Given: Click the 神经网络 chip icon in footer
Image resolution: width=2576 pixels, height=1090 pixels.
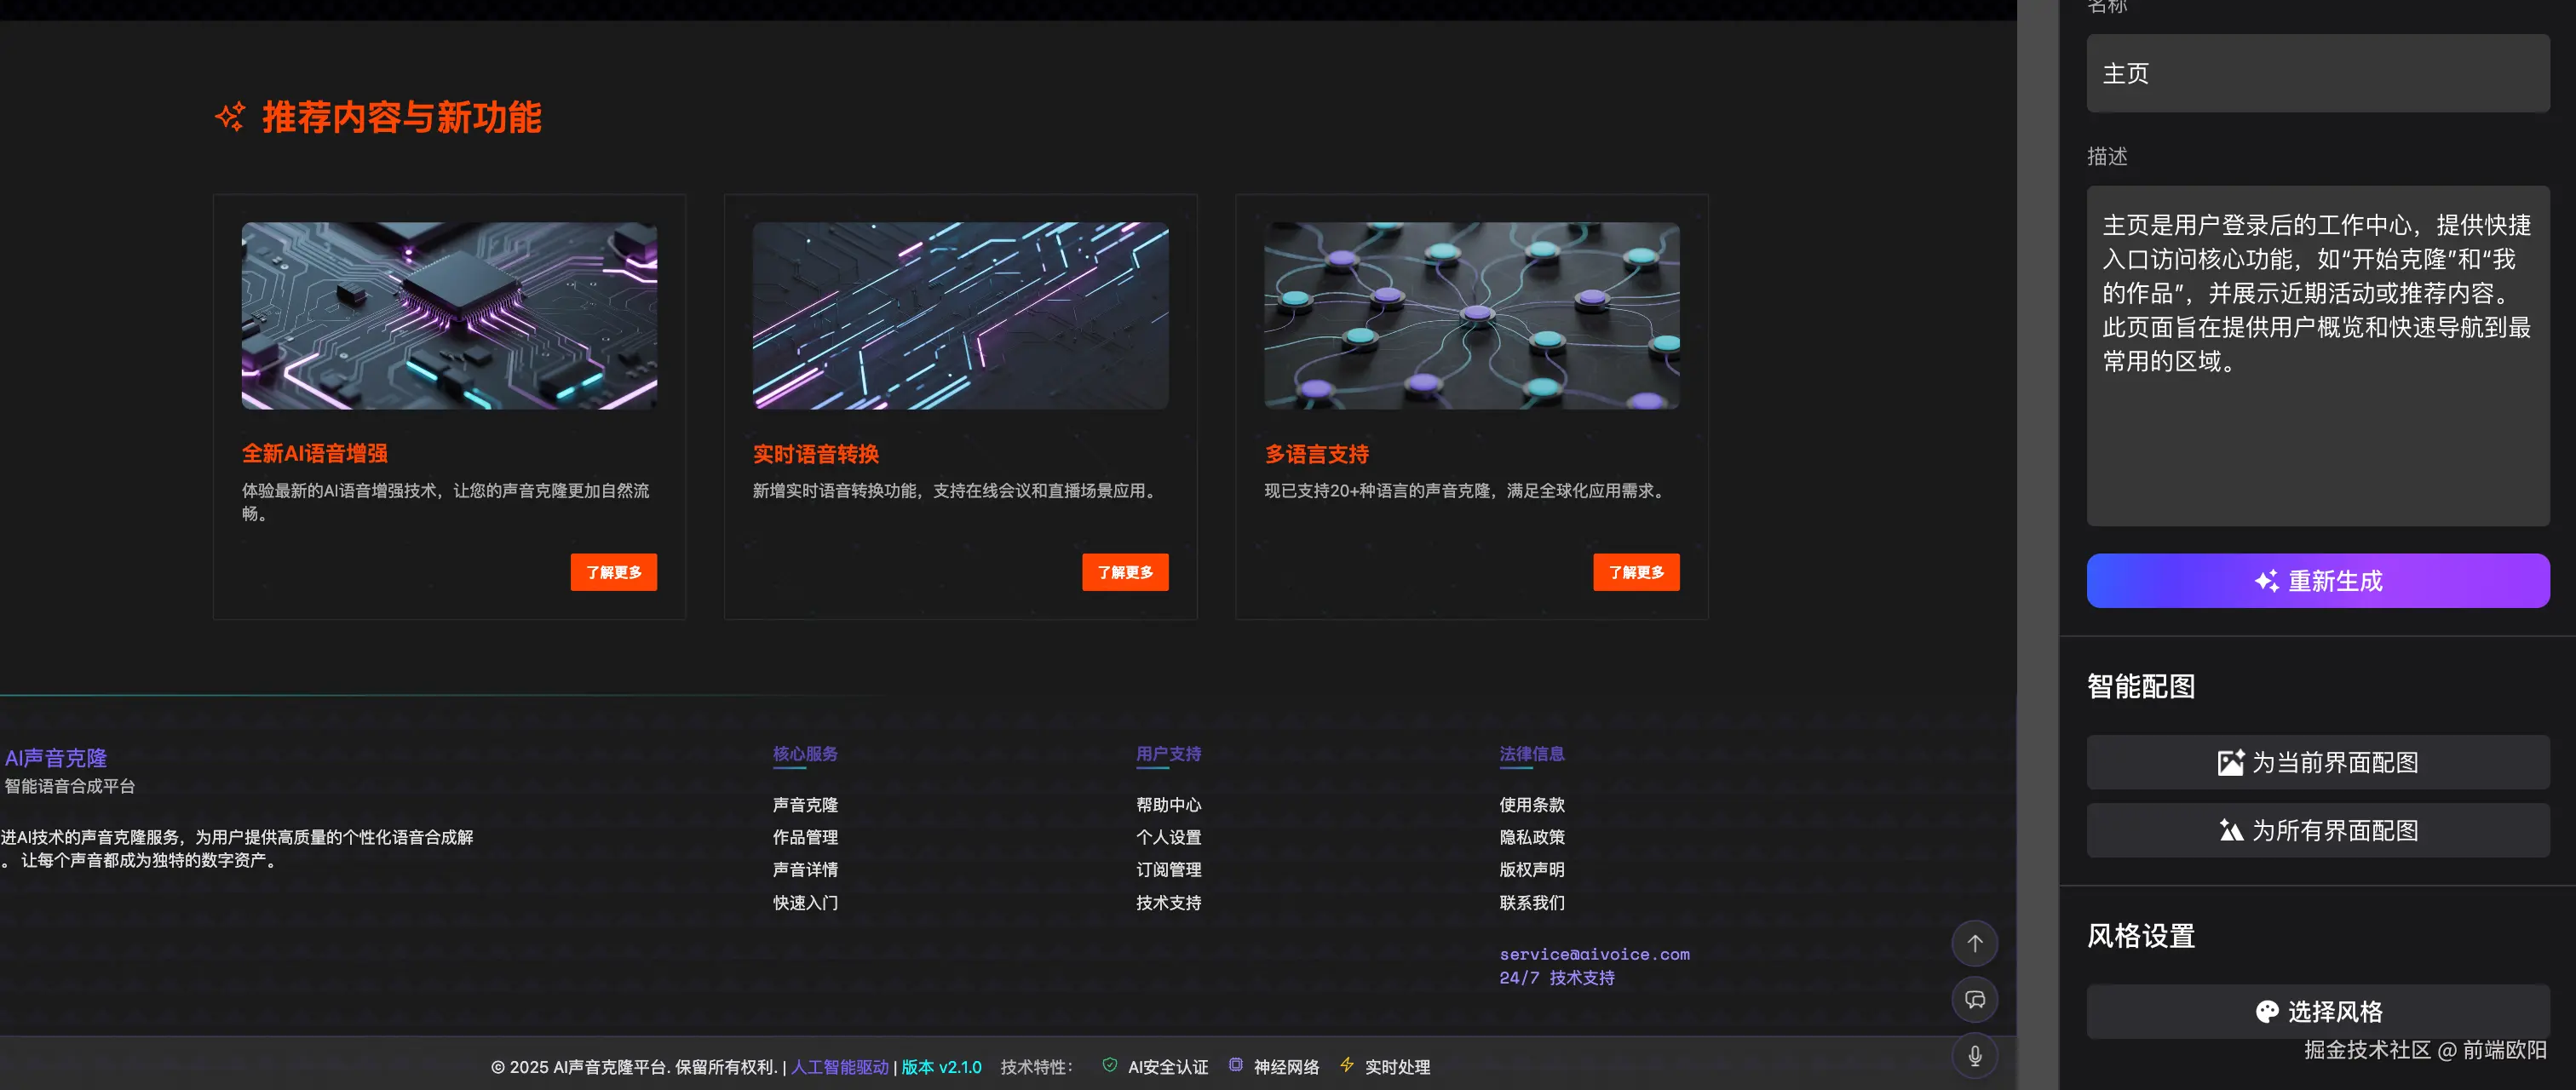Looking at the screenshot, I should point(1235,1065).
